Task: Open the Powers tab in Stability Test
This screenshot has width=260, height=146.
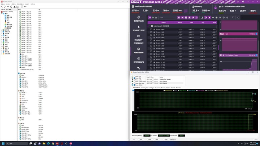Action: (x=163, y=88)
